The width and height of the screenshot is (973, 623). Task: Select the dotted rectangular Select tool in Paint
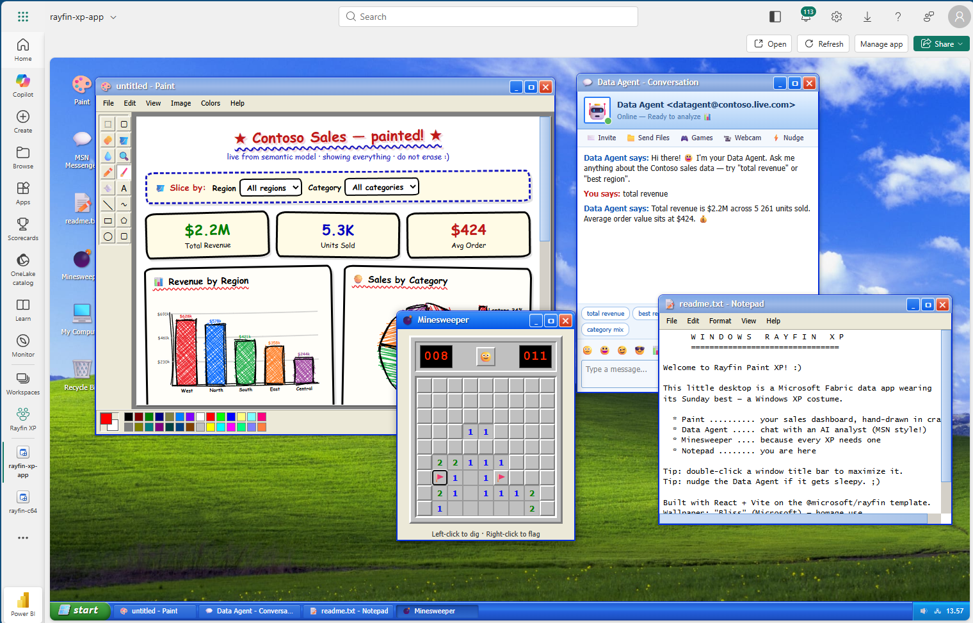[x=108, y=124]
